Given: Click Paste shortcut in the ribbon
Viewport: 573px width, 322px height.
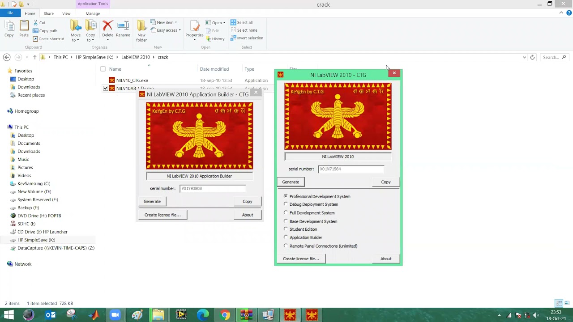Looking at the screenshot, I should pyautogui.click(x=48, y=39).
